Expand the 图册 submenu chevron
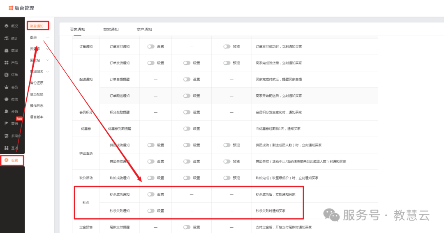444x233 pixels. point(48,38)
